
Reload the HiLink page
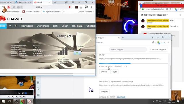3,7
